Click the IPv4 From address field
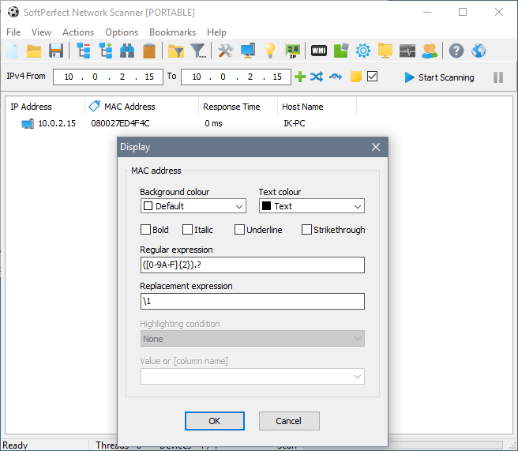The image size is (518, 451). 108,77
